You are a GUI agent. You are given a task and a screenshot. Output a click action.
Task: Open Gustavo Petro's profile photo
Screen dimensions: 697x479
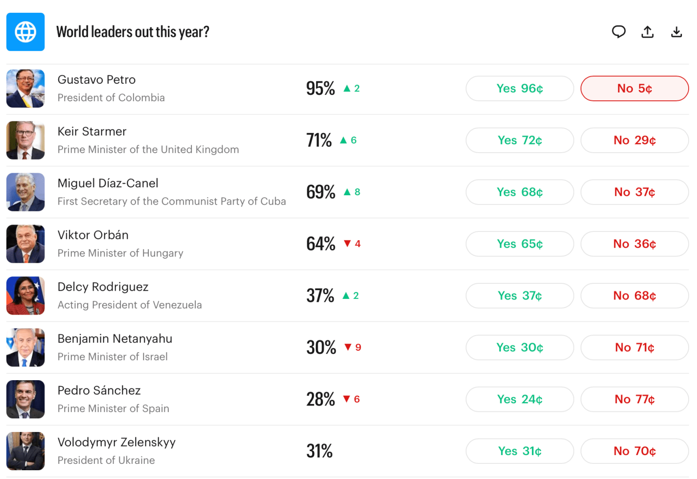[x=25, y=89]
